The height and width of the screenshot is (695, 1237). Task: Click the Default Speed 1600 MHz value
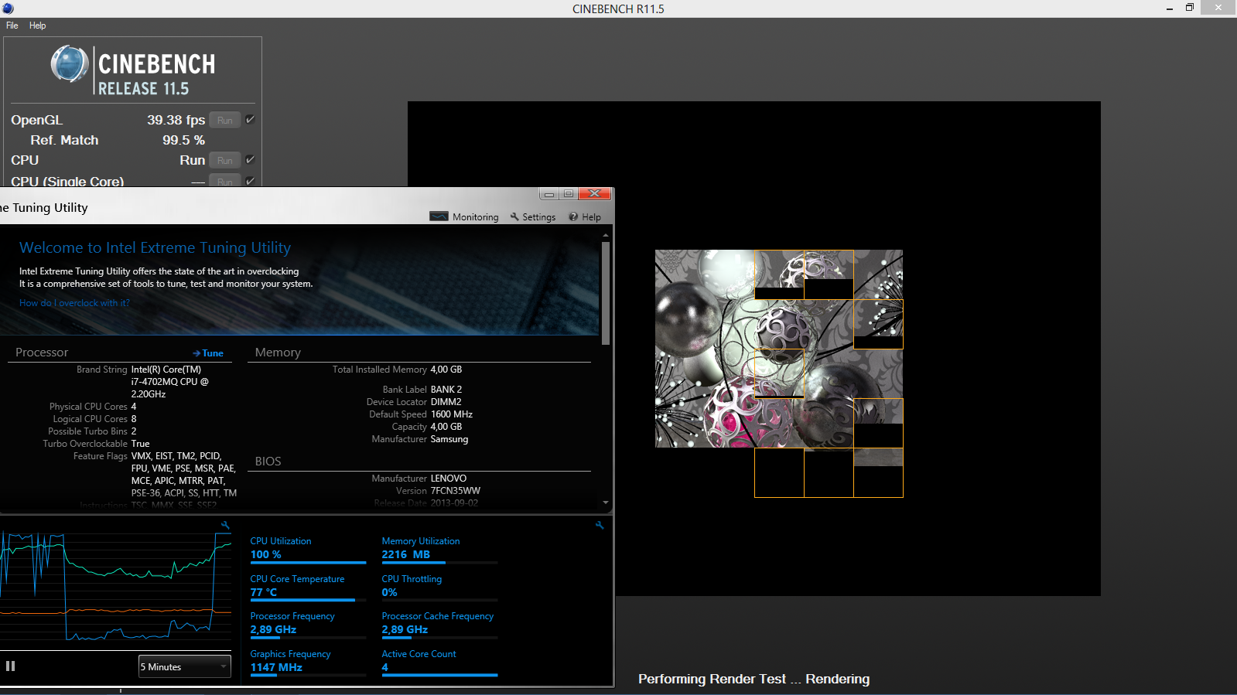452,414
